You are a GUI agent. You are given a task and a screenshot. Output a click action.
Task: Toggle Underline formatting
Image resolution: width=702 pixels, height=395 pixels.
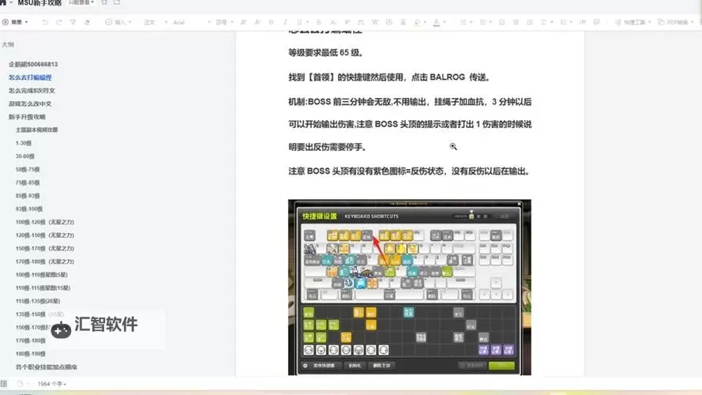[299, 22]
